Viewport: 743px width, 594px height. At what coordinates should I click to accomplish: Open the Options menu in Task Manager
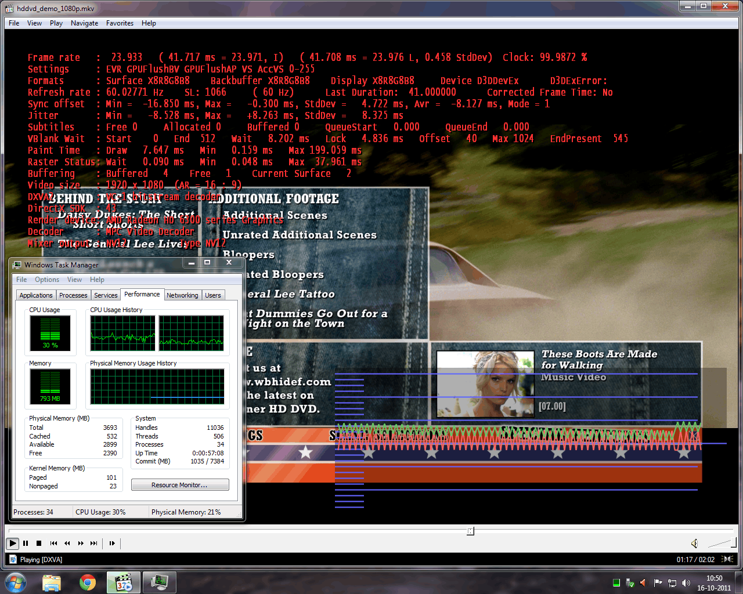pos(47,280)
